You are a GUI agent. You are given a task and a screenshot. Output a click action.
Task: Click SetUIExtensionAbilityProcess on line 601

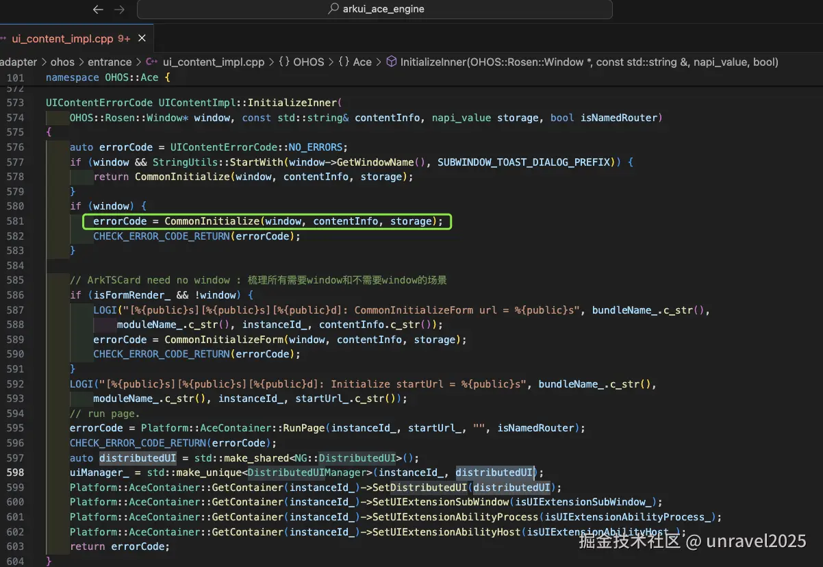pos(456,517)
